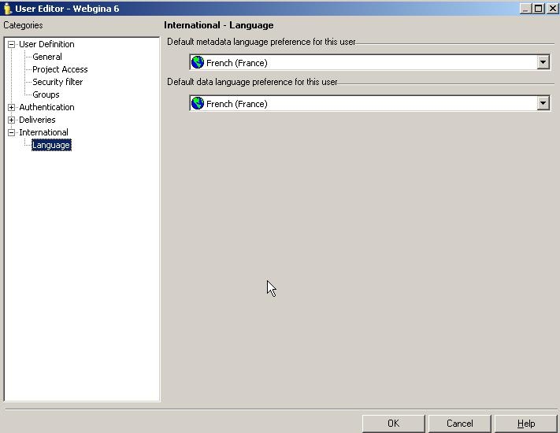Select the Groups category
This screenshot has height=433, width=560.
point(46,94)
